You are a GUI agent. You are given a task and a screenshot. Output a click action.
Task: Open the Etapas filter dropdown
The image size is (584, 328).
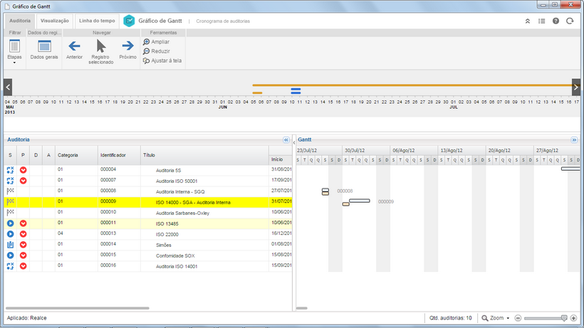coord(14,51)
